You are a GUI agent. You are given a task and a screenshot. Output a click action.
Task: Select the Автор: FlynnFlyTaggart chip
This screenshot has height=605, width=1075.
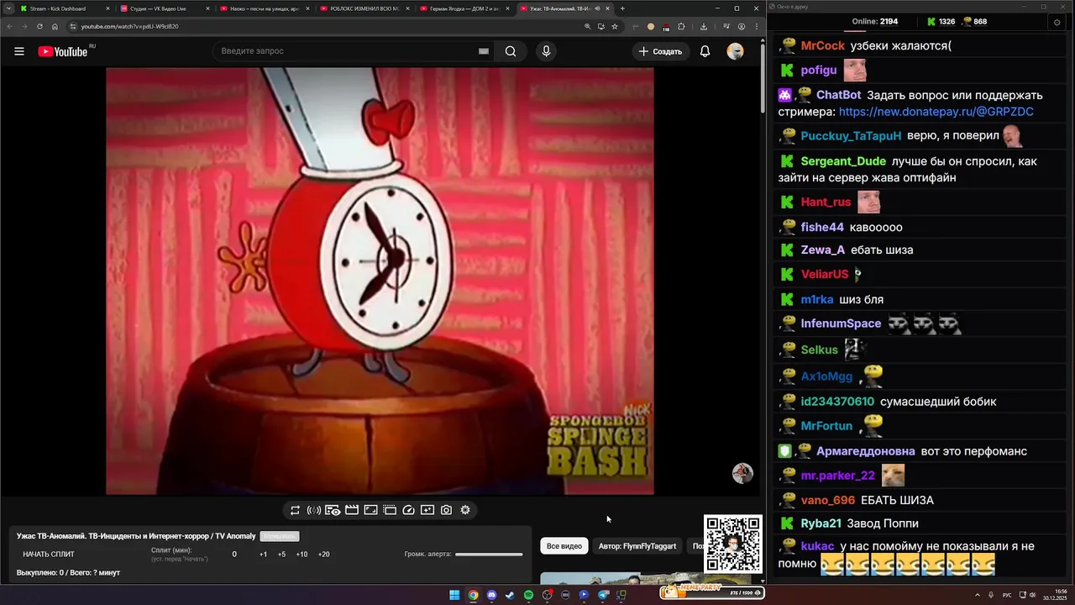[637, 546]
